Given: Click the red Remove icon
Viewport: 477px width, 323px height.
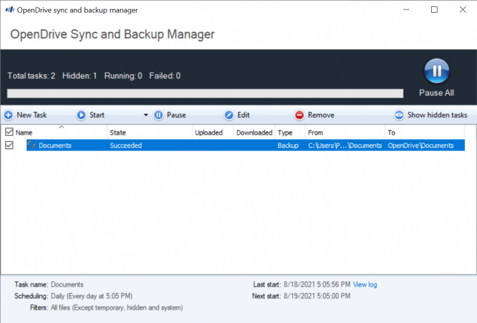Looking at the screenshot, I should [x=300, y=115].
